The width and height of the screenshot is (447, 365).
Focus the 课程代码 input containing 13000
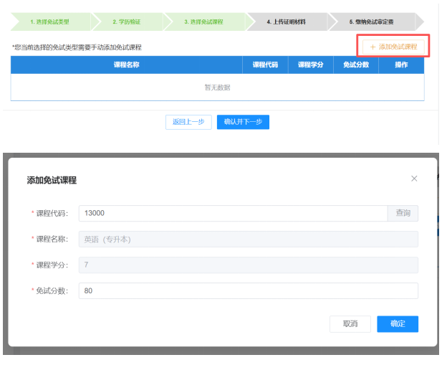(232, 214)
